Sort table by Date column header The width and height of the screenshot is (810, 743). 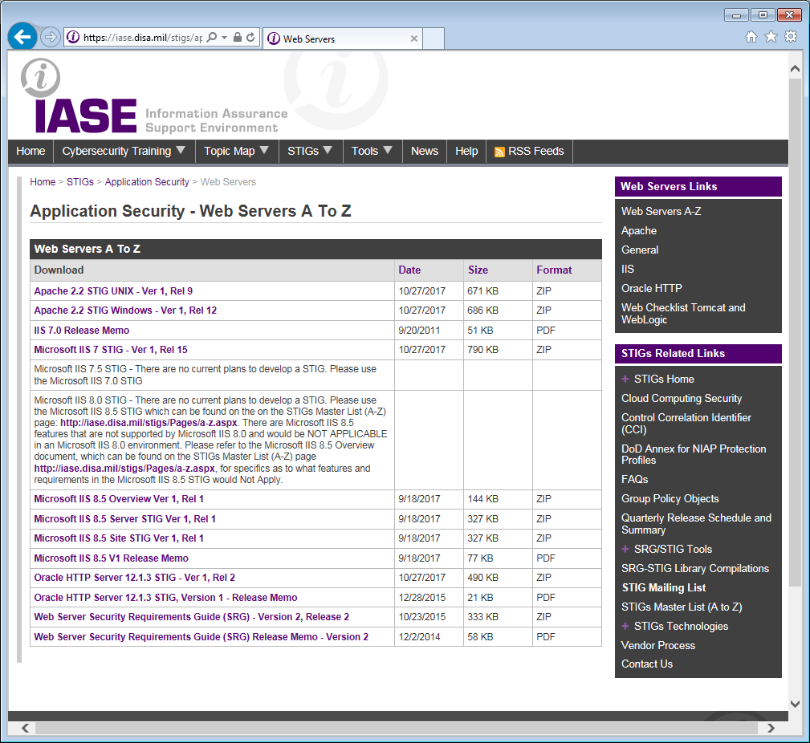[409, 270]
